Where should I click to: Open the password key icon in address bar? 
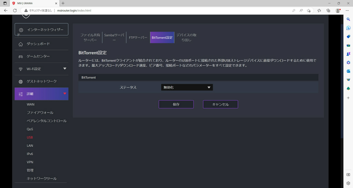[x=294, y=11]
